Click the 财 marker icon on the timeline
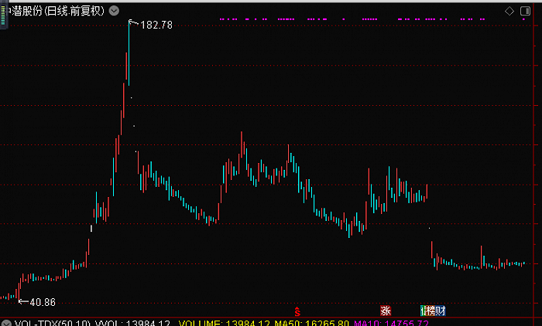The height and width of the screenshot is (326, 542). pyautogui.click(x=440, y=310)
